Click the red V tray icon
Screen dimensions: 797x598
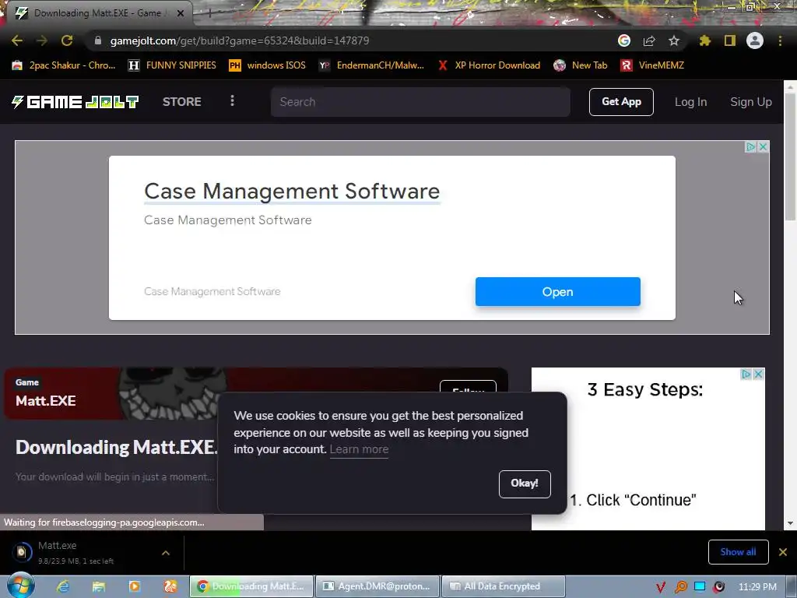click(x=661, y=587)
